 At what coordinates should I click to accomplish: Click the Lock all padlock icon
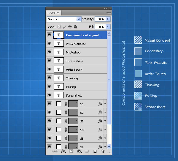coord(75,27)
